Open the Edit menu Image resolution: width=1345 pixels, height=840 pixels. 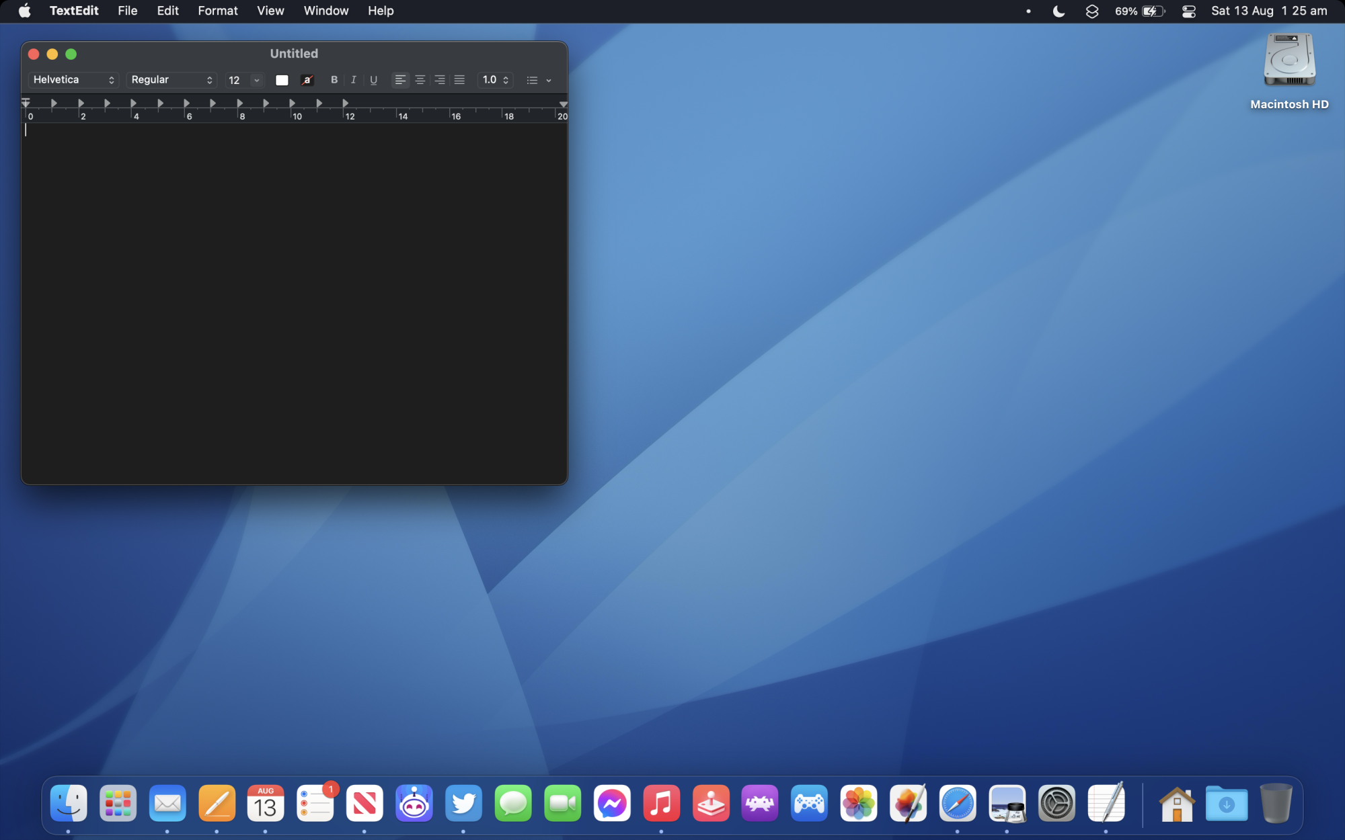pos(167,11)
